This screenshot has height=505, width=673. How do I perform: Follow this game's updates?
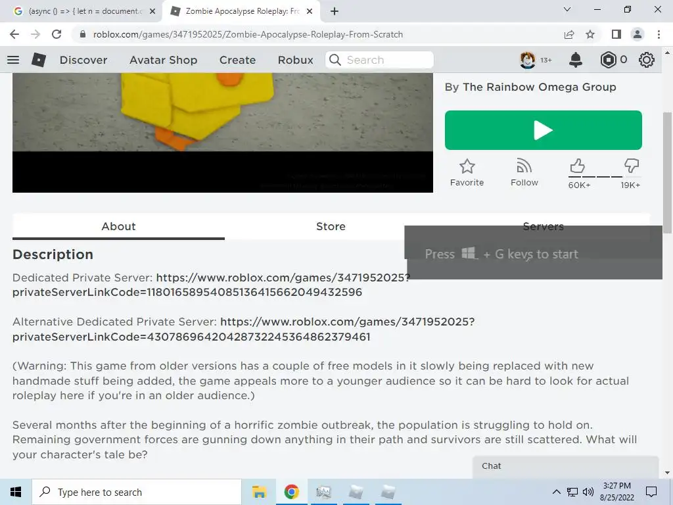tap(524, 173)
